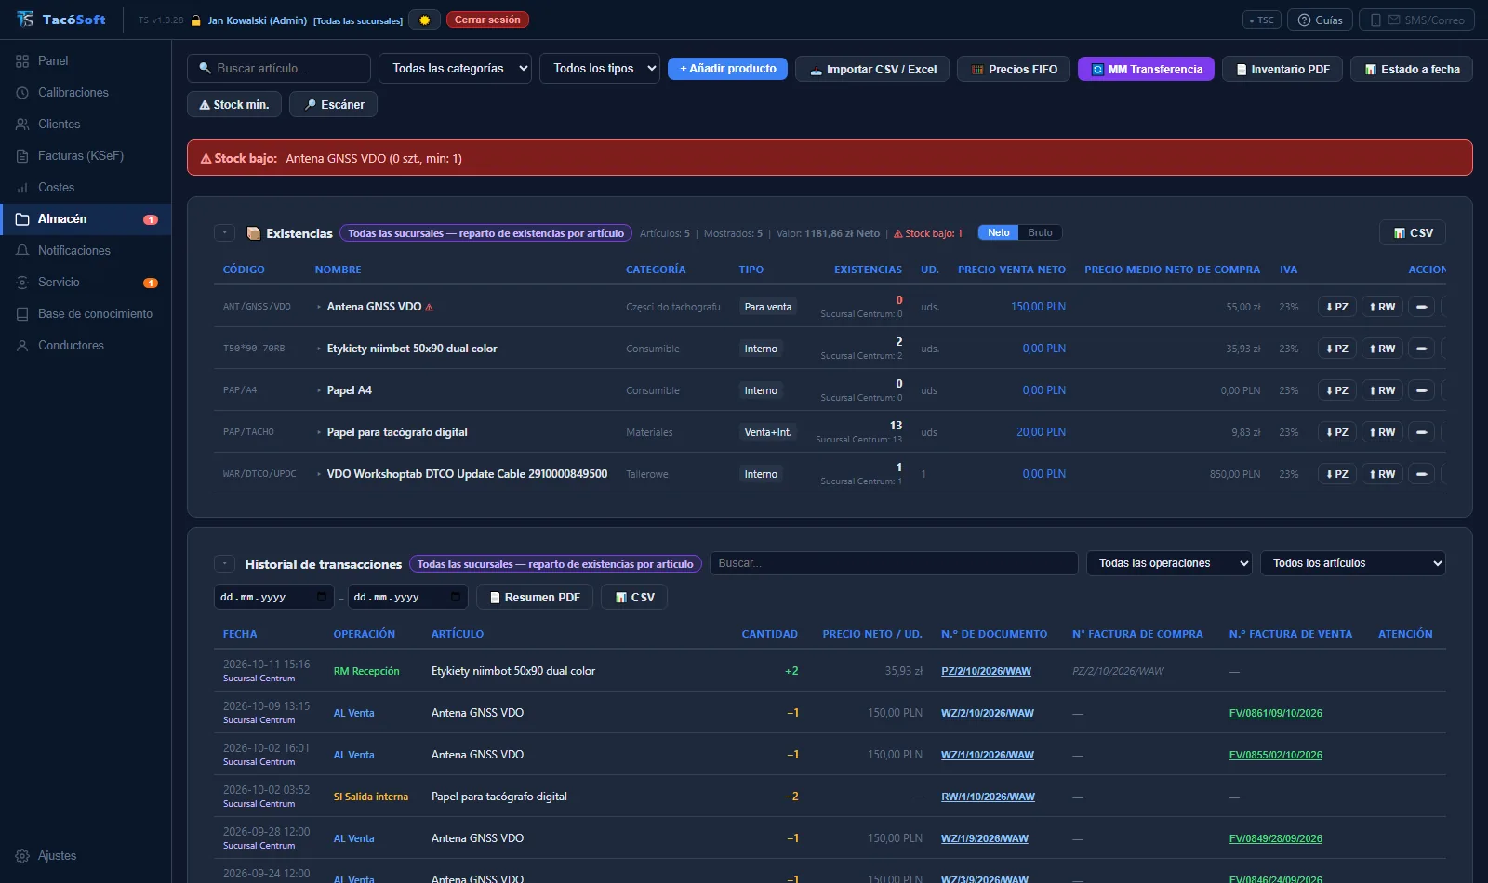This screenshot has width=1488, height=883.
Task: Expand the Antena GNSS VDO row
Action: (319, 307)
